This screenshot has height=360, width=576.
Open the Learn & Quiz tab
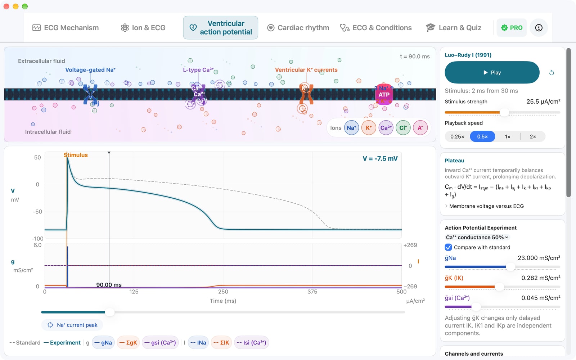click(x=454, y=28)
